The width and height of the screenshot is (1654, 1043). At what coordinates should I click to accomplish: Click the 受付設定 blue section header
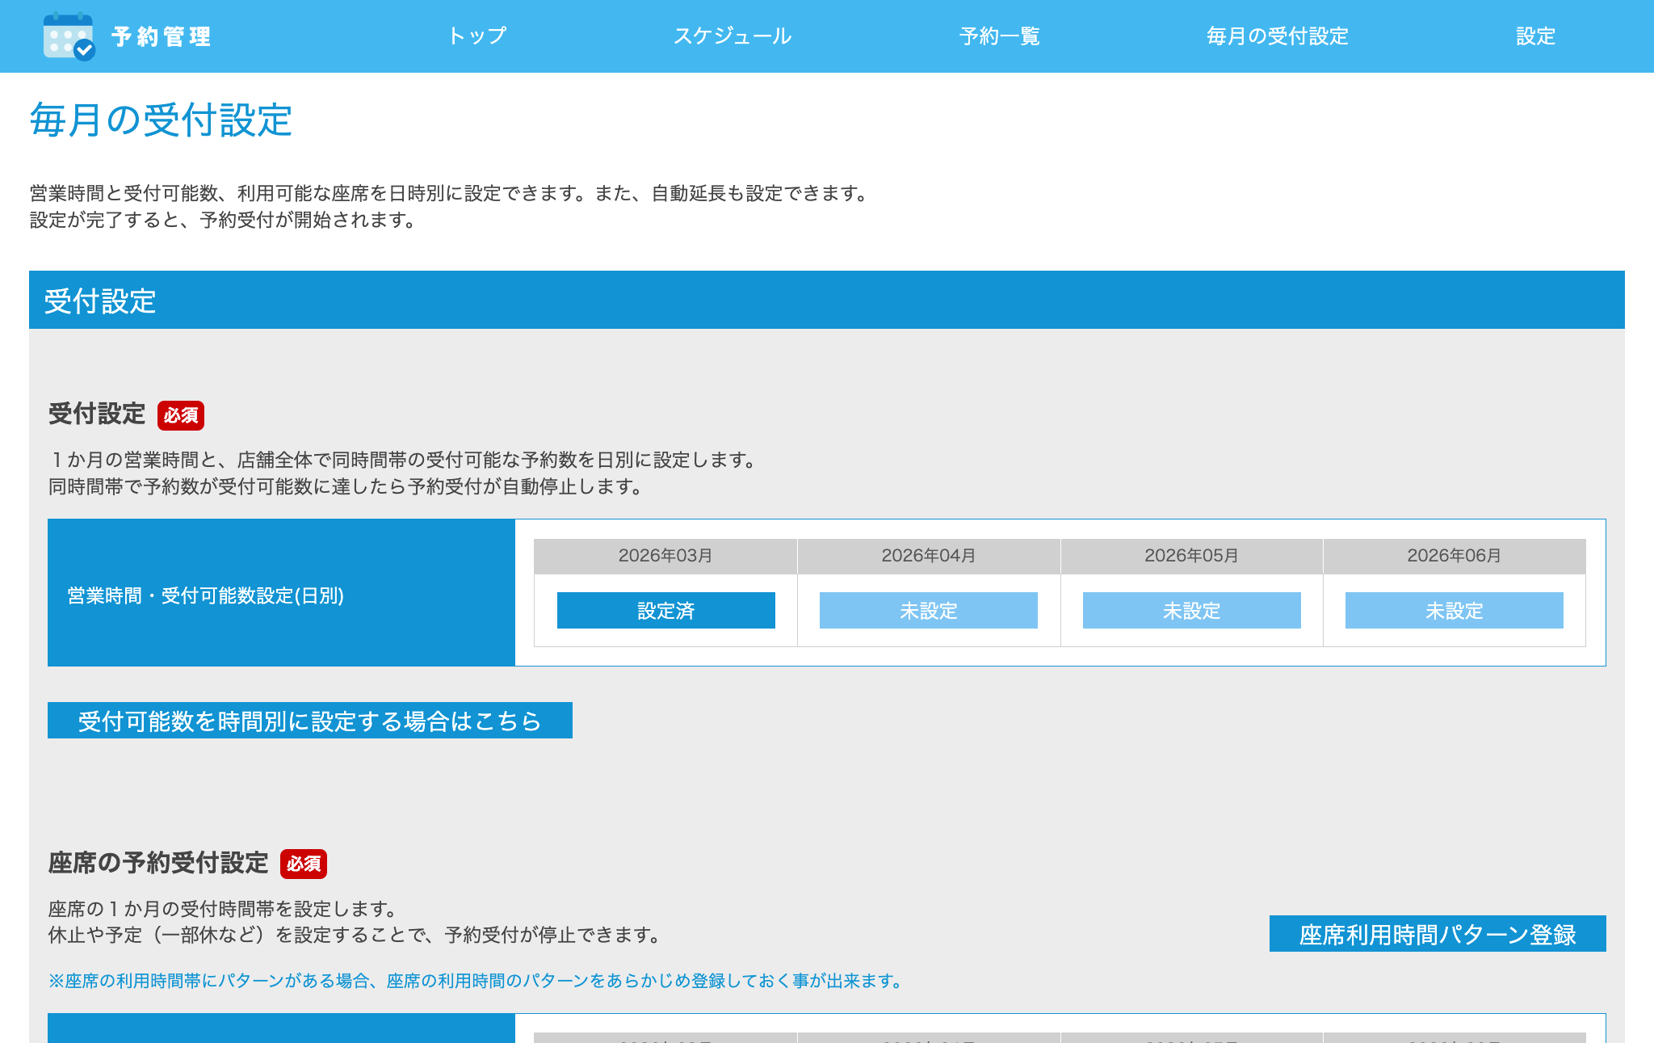(x=102, y=302)
